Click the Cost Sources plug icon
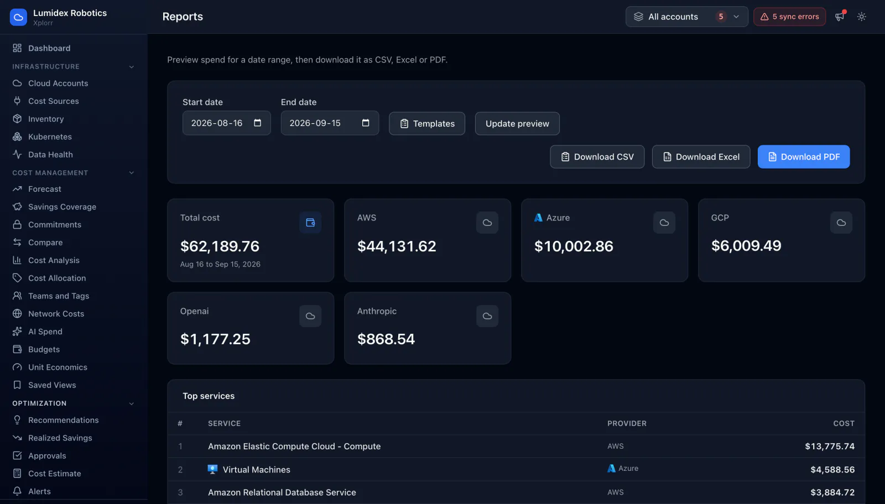This screenshot has width=885, height=504. [17, 101]
